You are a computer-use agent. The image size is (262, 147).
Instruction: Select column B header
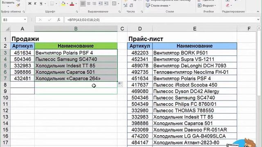coord(76,29)
